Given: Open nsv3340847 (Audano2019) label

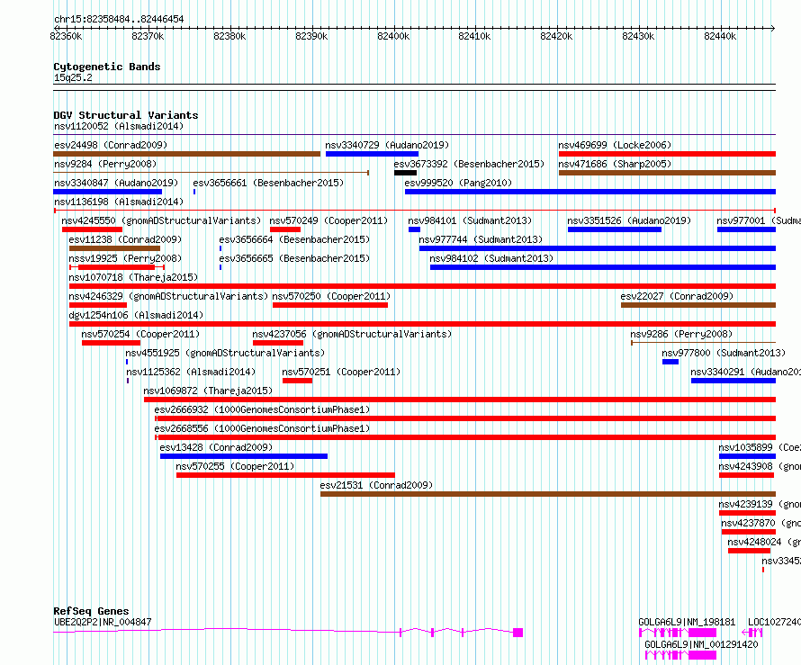Looking at the screenshot, I should tap(116, 183).
